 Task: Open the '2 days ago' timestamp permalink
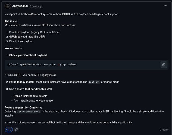point(36,6)
